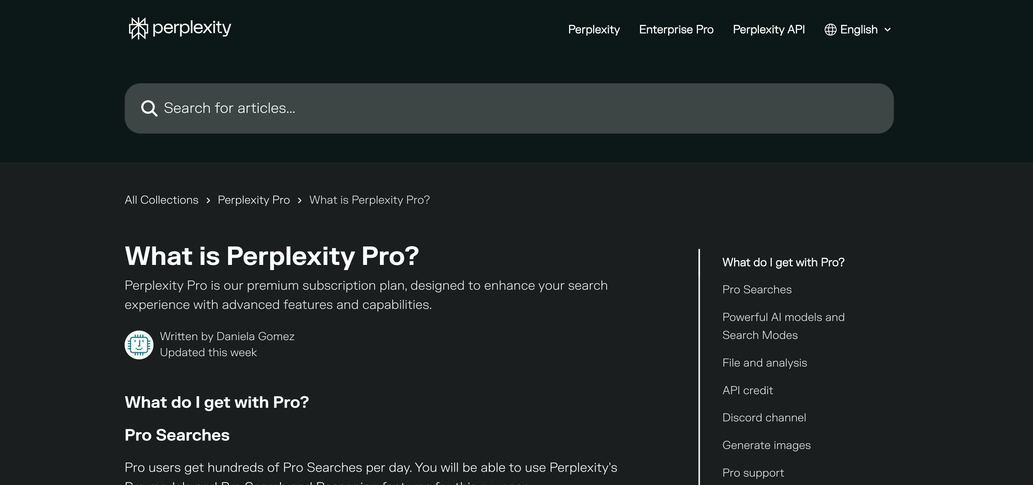Jump to the API credit section
Image resolution: width=1033 pixels, height=485 pixels.
(747, 391)
